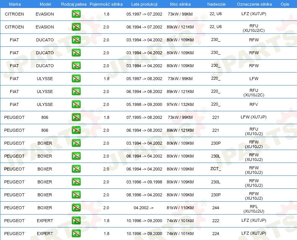
Task: Click fuel icon for Boxer 230L from 06.1994
Action: 76,156
